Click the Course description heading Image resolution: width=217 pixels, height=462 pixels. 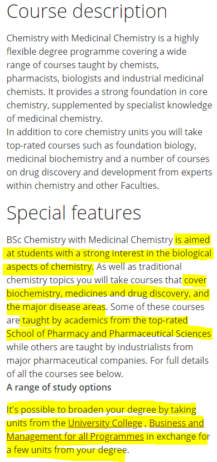[x=86, y=11]
